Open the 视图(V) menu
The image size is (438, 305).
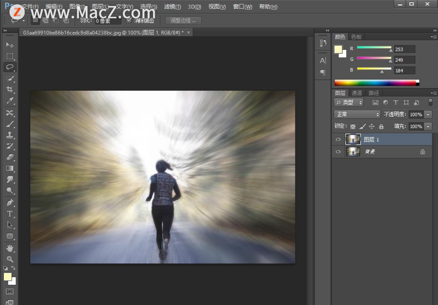tap(217, 6)
